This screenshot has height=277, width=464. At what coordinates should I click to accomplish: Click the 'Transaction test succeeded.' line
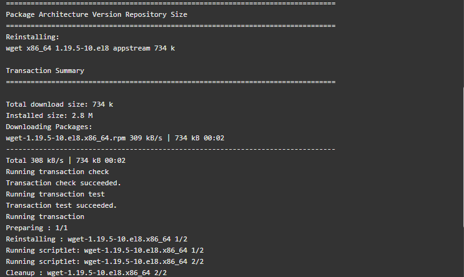pos(61,205)
